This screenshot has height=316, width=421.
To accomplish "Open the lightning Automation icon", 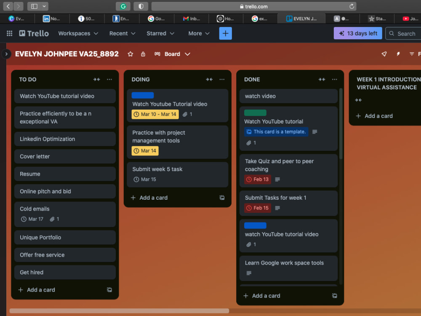I will point(398,54).
